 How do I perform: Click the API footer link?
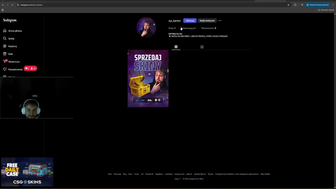(142, 174)
